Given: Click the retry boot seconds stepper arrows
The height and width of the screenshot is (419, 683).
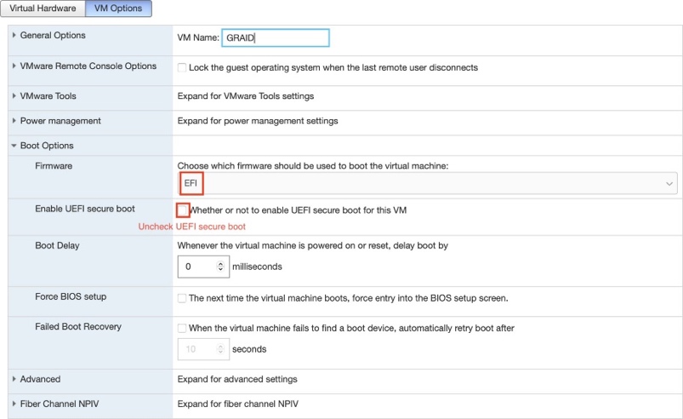Looking at the screenshot, I should [x=221, y=349].
